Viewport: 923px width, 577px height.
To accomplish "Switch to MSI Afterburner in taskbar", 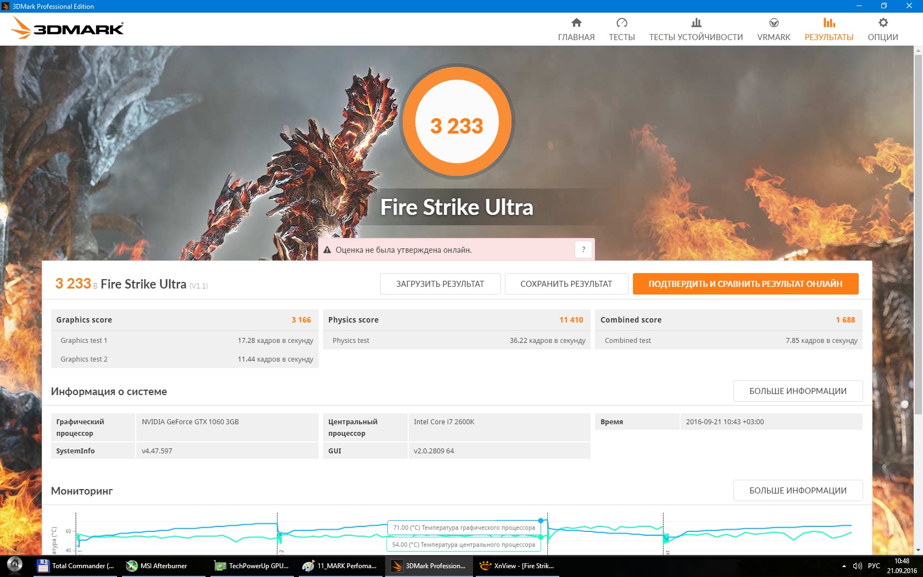I will pos(157,565).
